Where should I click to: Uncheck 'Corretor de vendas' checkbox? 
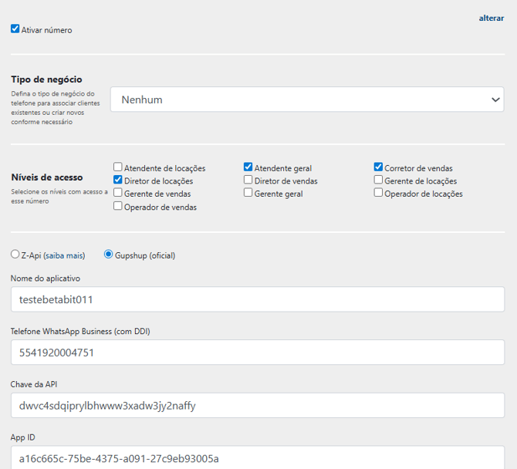(x=379, y=167)
